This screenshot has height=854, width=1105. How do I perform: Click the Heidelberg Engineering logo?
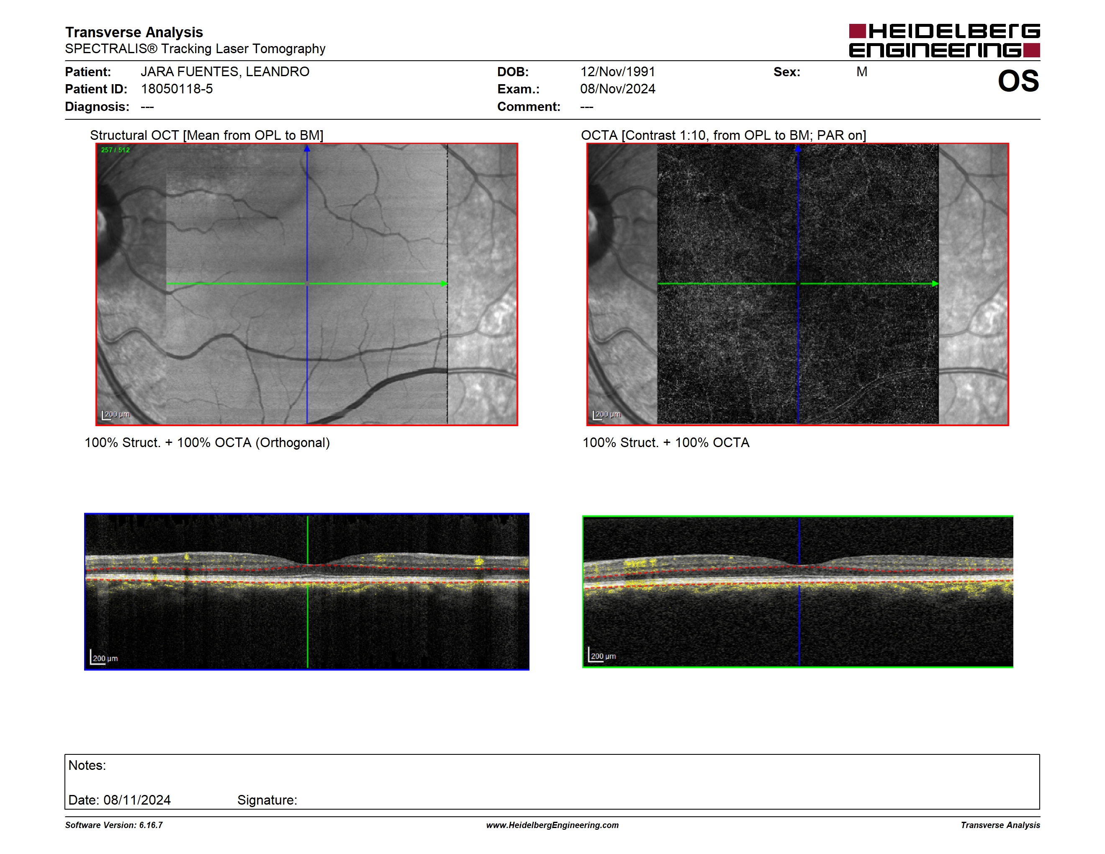point(944,41)
